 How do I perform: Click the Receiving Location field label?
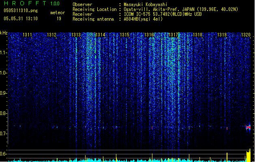point(94,9)
